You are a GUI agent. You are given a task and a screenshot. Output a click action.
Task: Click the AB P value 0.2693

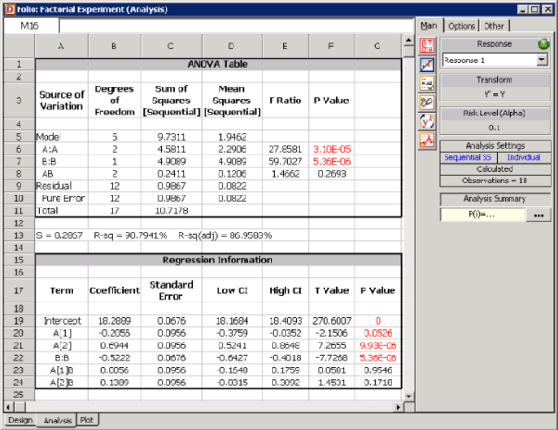[332, 174]
